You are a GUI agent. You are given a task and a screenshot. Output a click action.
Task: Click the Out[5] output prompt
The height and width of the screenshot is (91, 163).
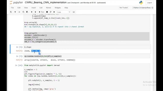click(x=19, y=51)
